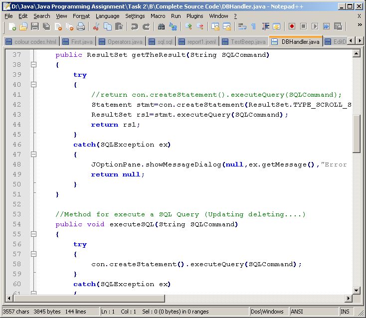The image size is (366, 318).
Task: Collapse fold marker at line 57
Action: (x=34, y=254)
